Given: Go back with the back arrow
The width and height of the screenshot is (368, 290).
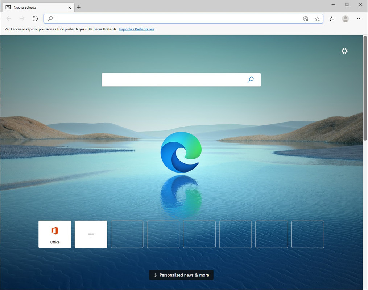Looking at the screenshot, I should (9, 18).
